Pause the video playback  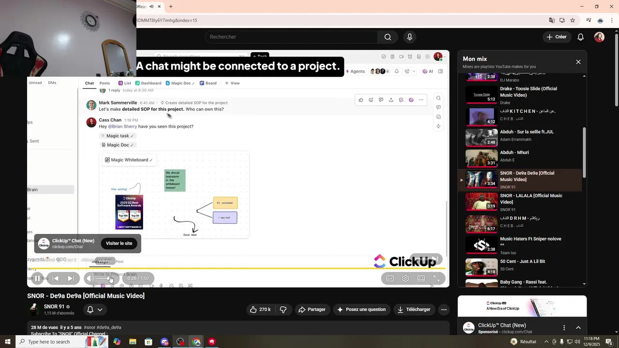[x=37, y=278]
